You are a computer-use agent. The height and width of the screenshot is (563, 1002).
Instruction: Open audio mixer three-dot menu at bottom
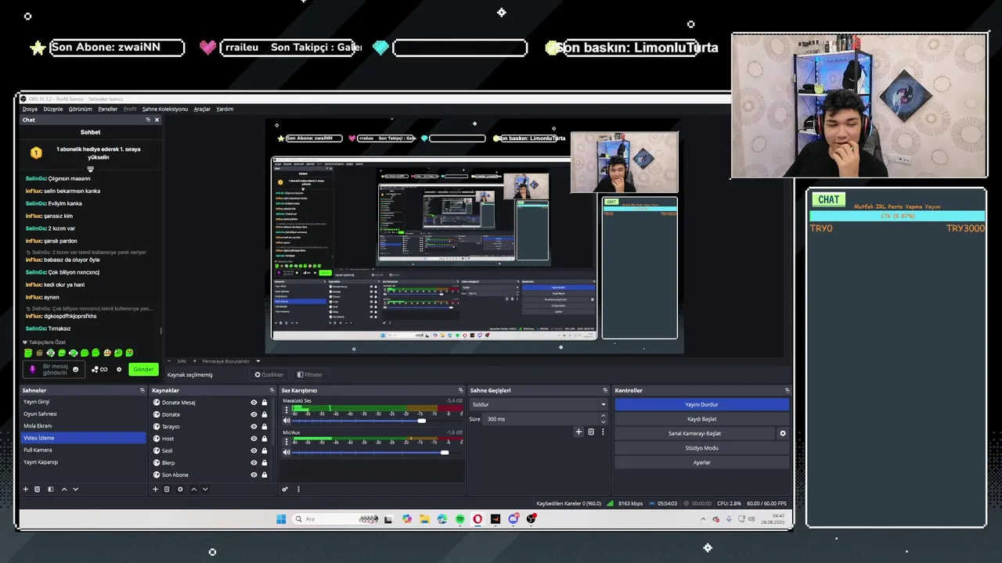(298, 489)
